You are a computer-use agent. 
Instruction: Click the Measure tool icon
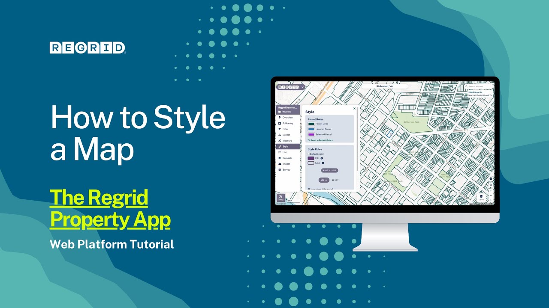[280, 141]
